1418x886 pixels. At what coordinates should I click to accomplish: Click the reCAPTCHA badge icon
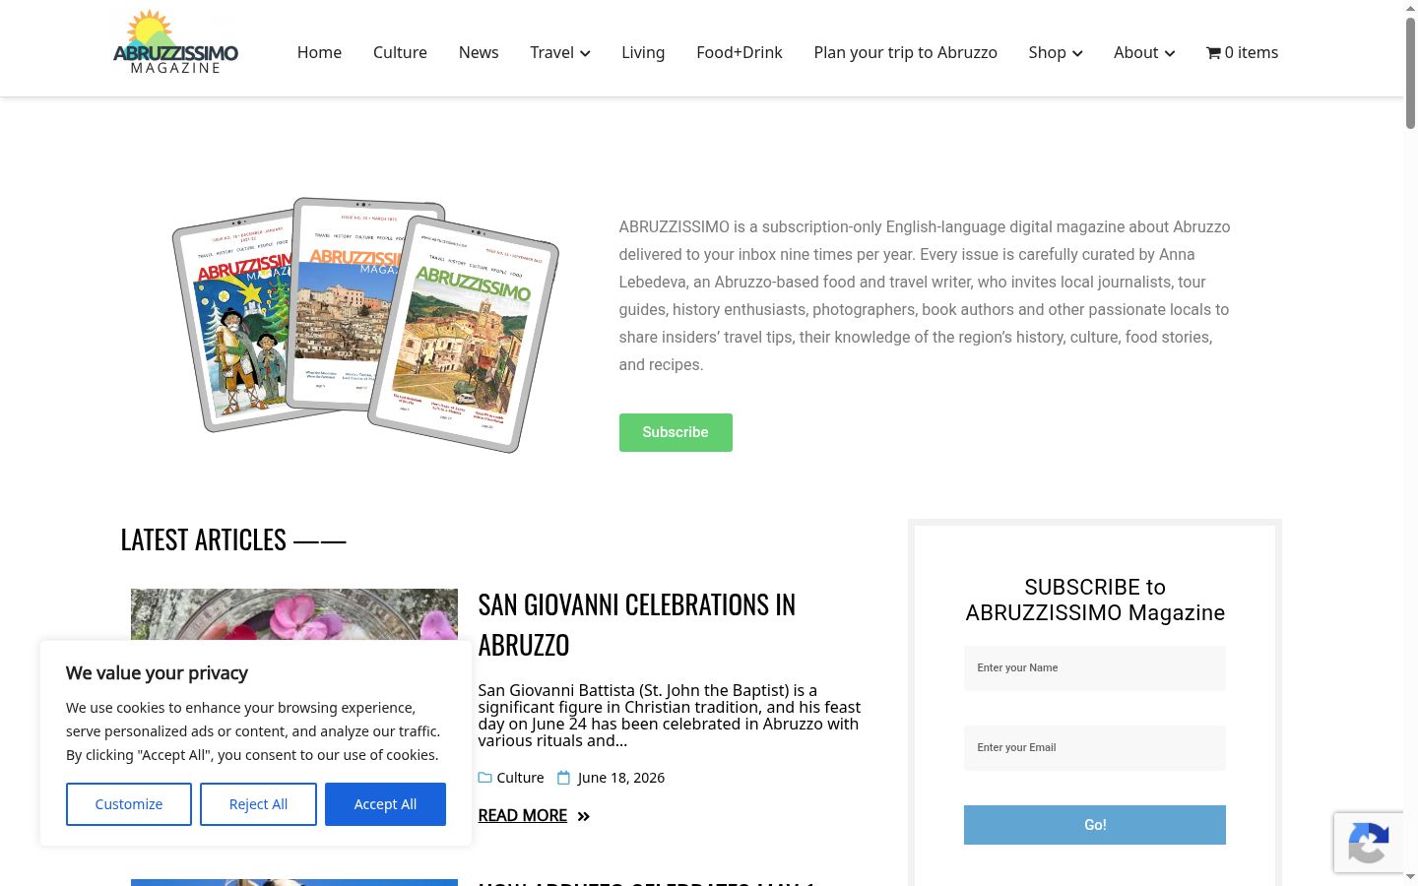tap(1369, 843)
